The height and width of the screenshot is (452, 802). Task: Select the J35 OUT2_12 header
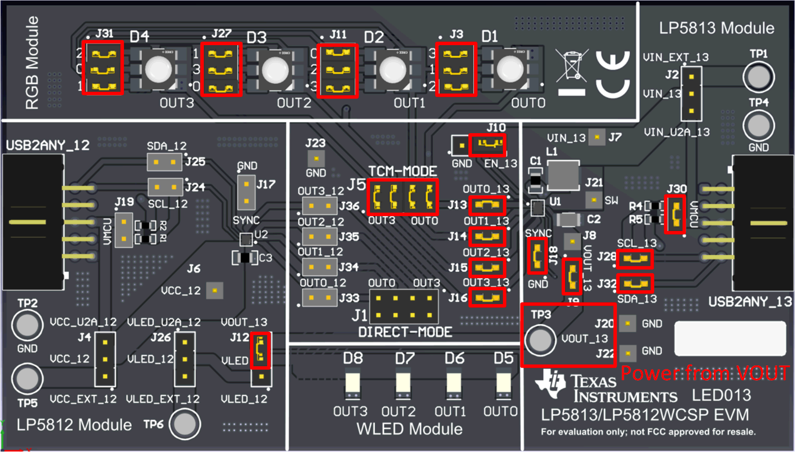pyautogui.click(x=319, y=236)
